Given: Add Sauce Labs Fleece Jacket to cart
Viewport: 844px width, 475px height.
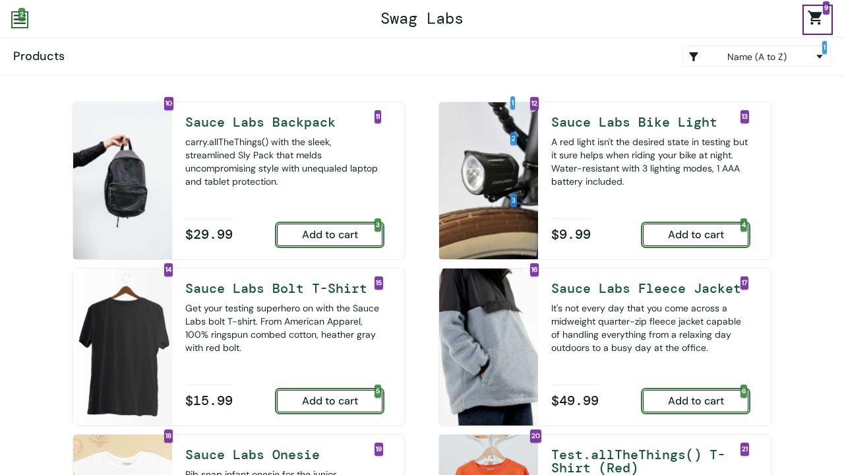Looking at the screenshot, I should (x=696, y=401).
